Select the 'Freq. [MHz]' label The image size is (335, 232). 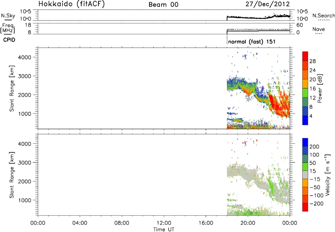click(8, 28)
